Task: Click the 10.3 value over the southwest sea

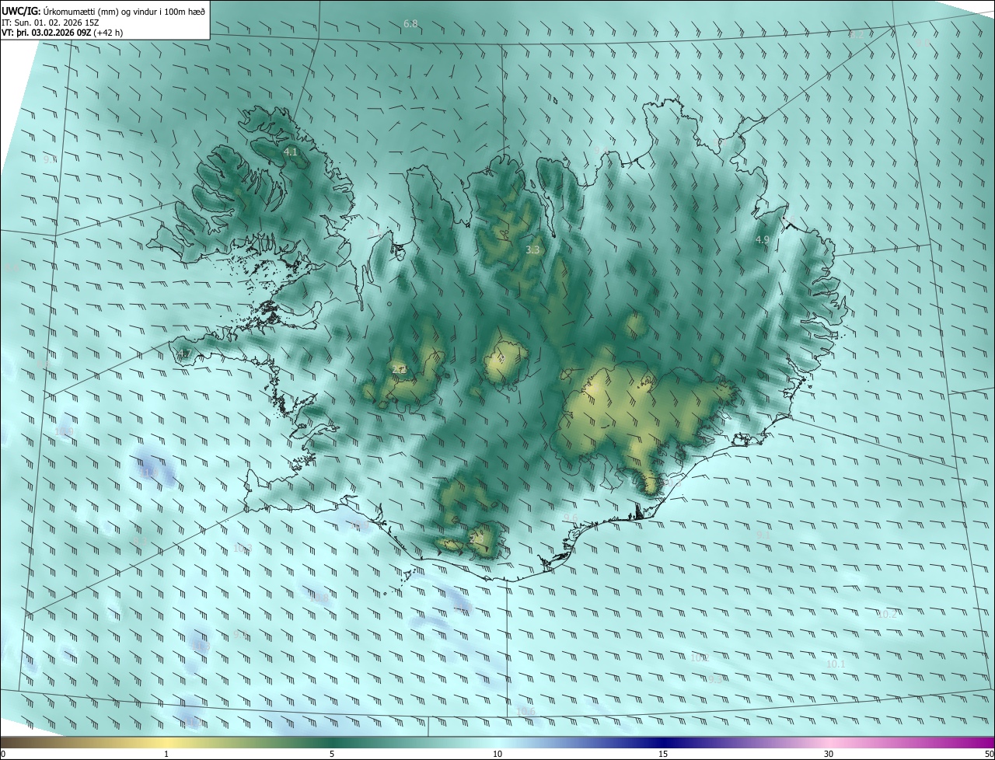Action: pos(243,549)
